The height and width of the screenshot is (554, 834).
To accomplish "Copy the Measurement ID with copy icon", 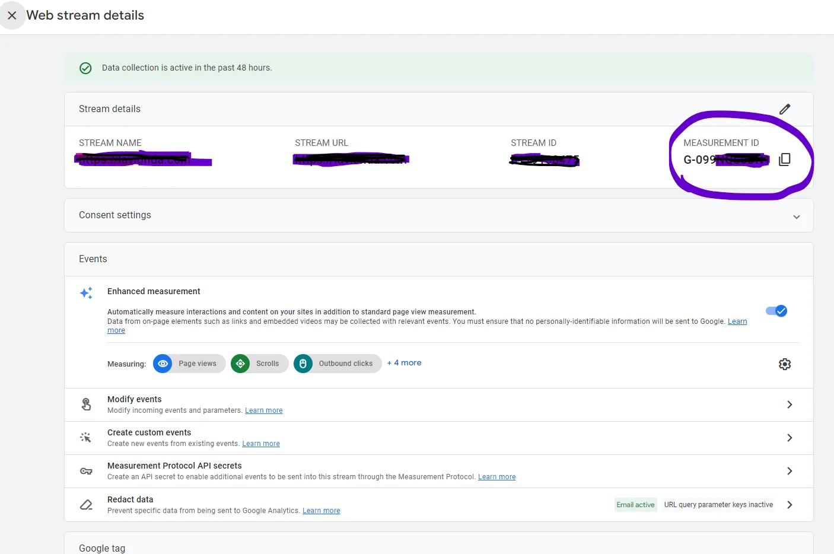I will pos(784,160).
